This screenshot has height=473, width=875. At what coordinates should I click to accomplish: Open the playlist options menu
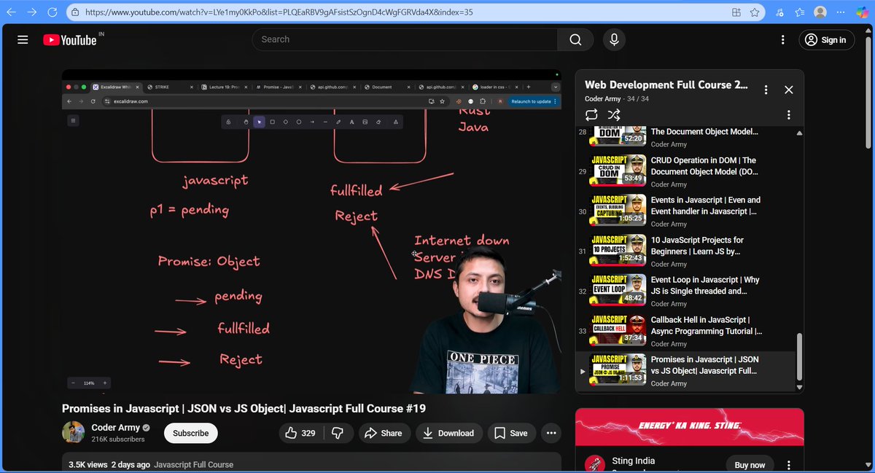(766, 90)
